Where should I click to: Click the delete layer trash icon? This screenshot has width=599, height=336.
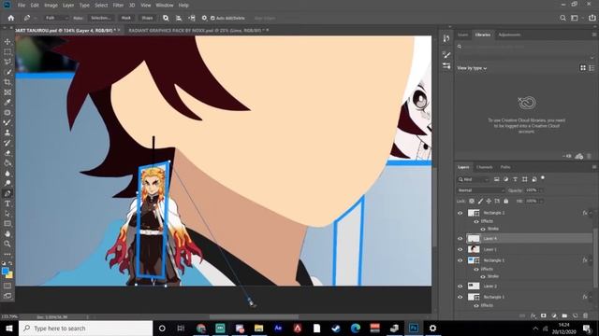tap(586, 315)
